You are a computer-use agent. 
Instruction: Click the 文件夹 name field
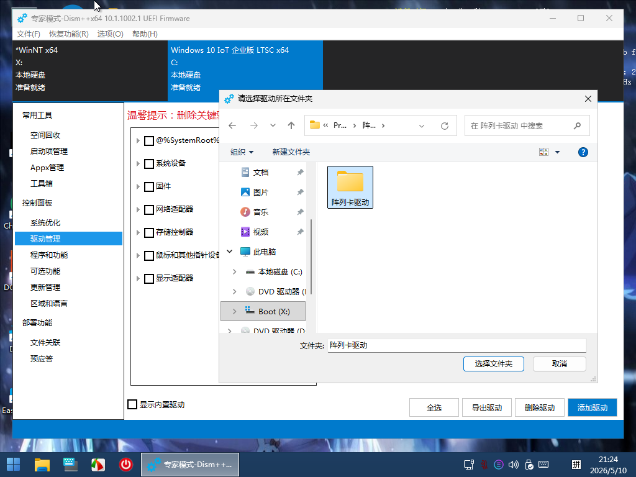[457, 345]
